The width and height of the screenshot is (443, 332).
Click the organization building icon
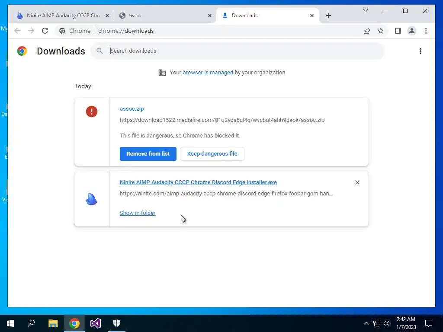tap(162, 73)
